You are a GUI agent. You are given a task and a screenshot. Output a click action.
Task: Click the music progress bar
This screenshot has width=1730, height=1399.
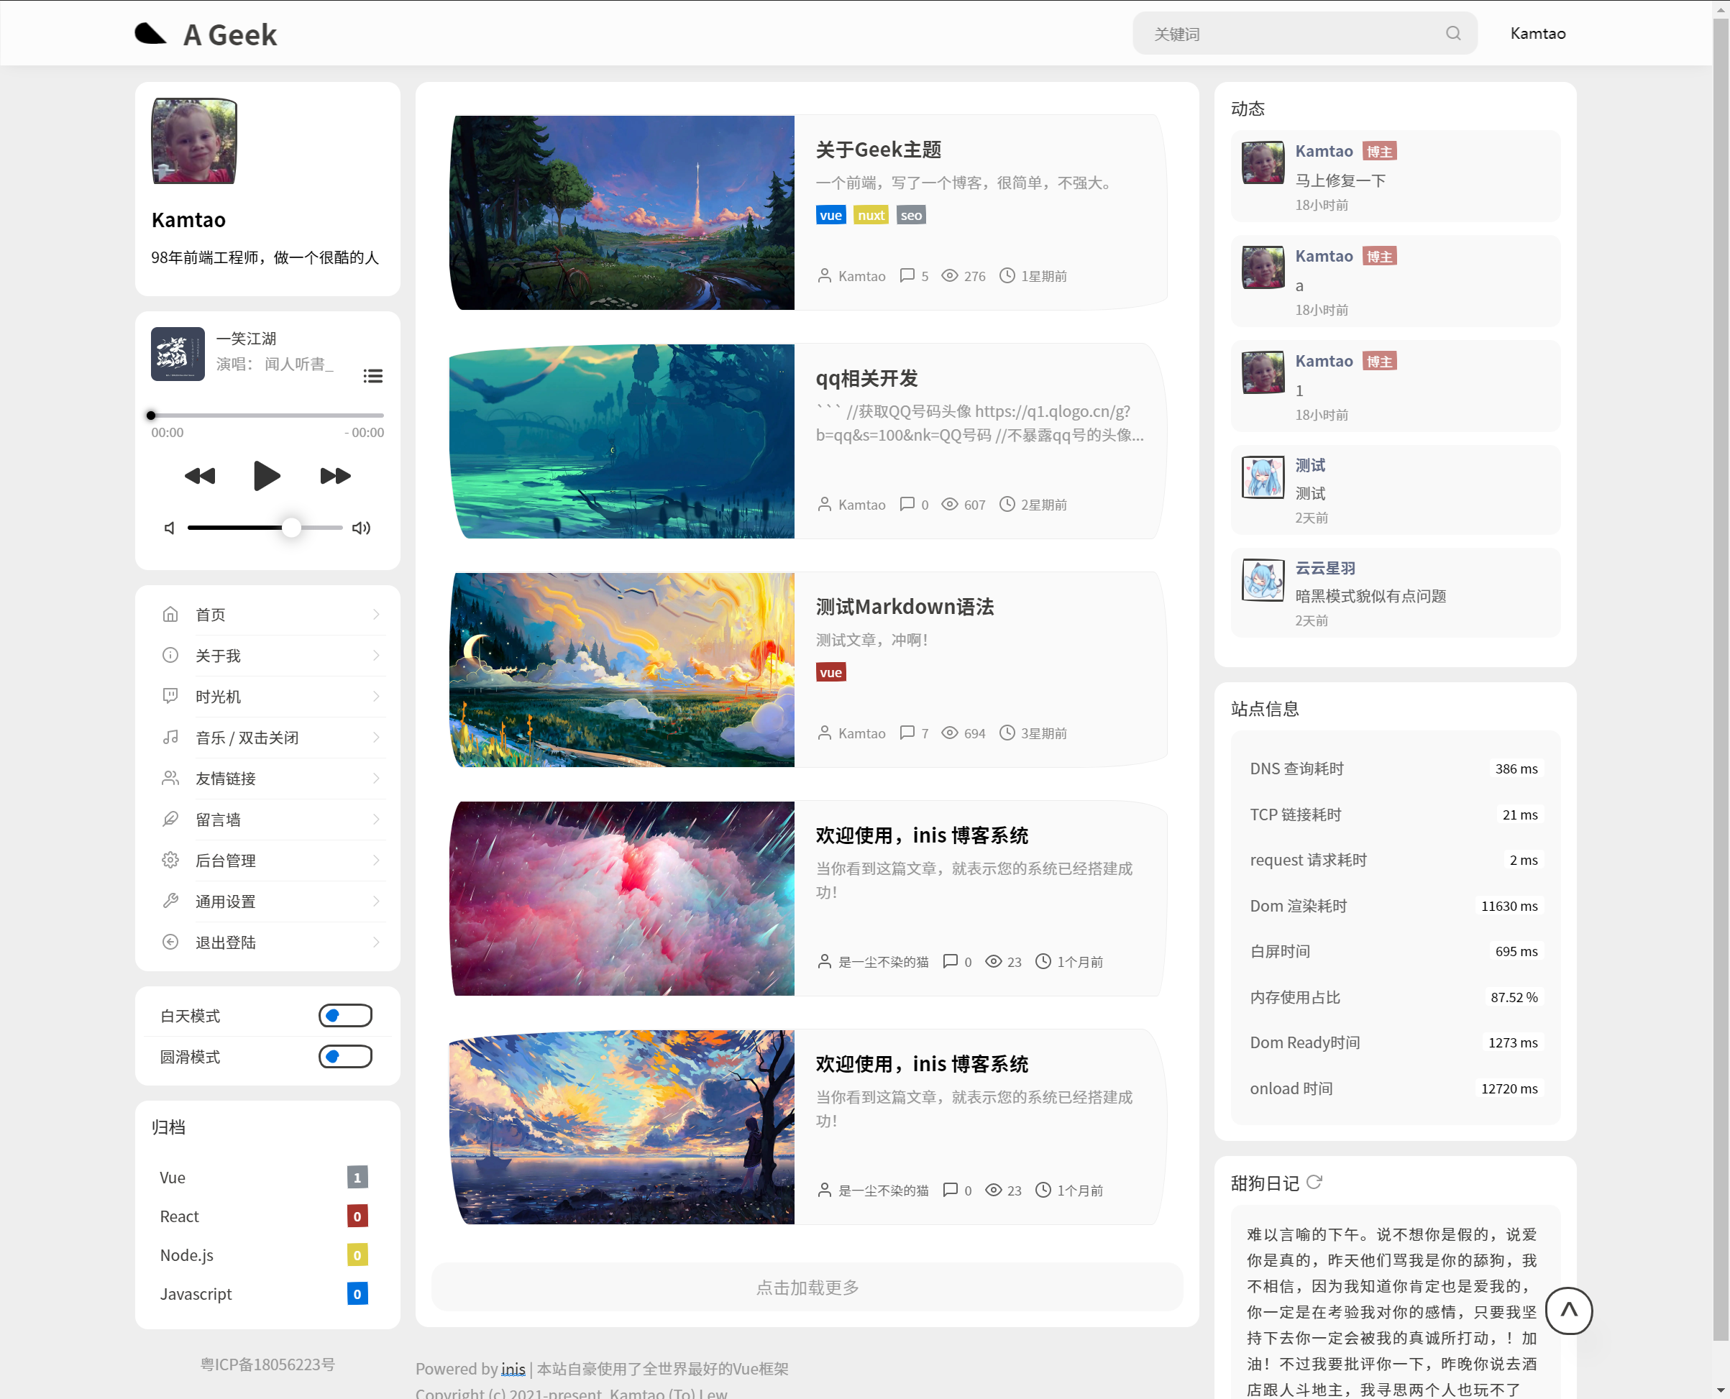(x=267, y=416)
